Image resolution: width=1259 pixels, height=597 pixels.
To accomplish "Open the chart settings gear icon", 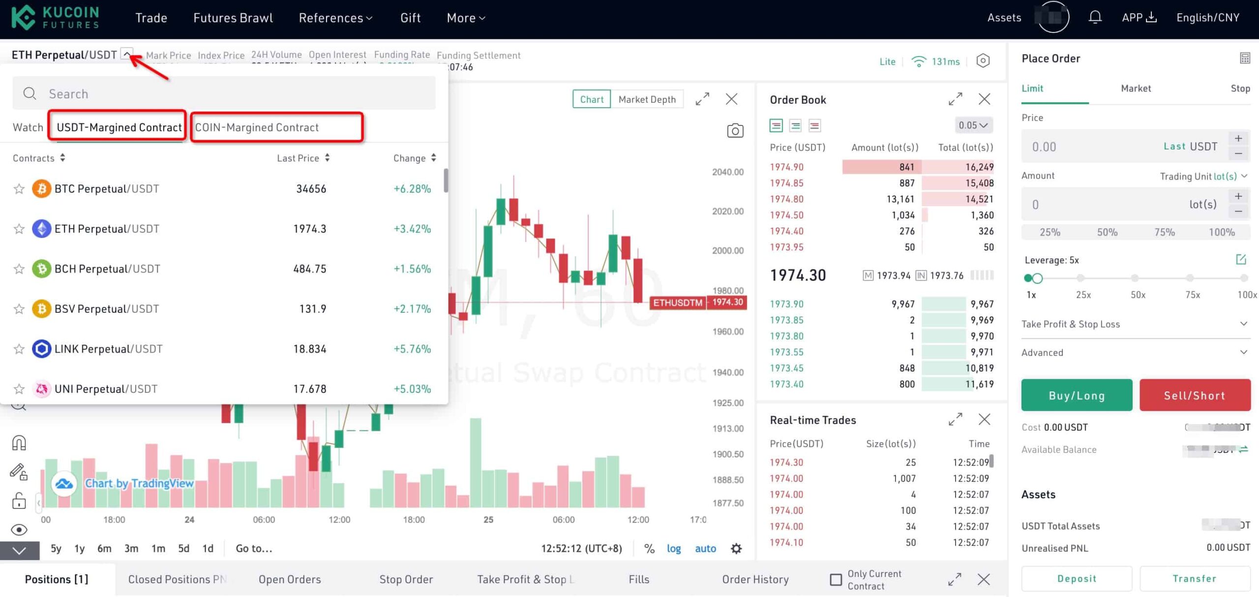I will (736, 548).
